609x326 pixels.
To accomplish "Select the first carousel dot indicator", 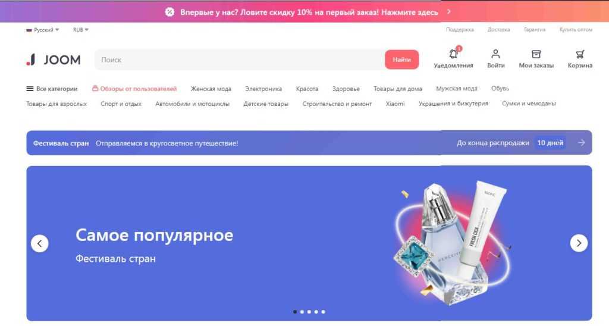I will [x=295, y=312].
